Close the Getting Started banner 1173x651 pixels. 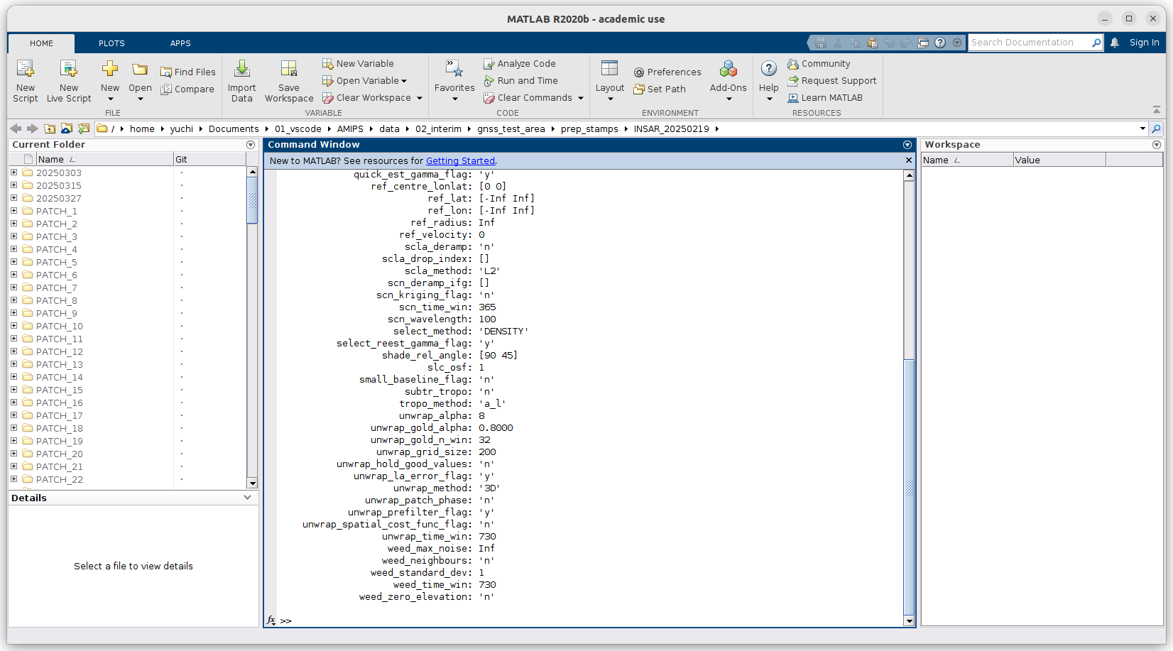click(x=908, y=160)
